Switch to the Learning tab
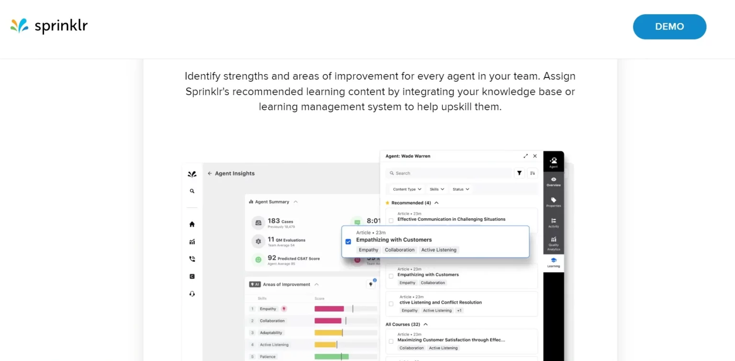This screenshot has width=735, height=361. coord(553,263)
